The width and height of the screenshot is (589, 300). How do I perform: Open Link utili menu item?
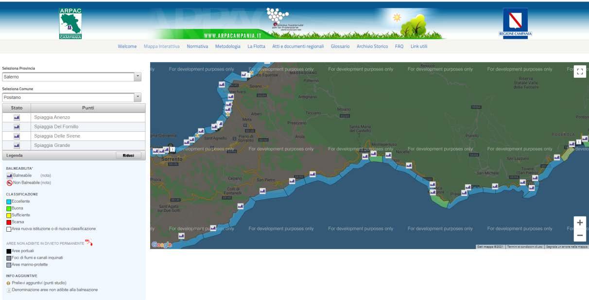(x=419, y=47)
